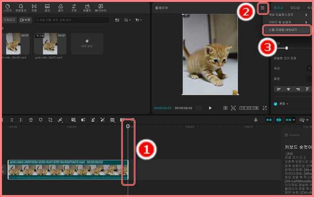The height and width of the screenshot is (197, 314).
Task: Click the Import button in media panel
Action: [9, 20]
